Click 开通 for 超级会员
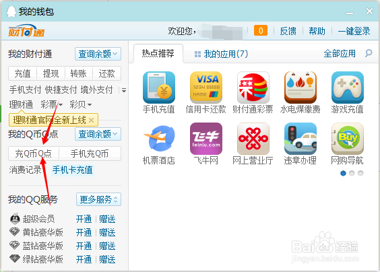Viewport: 380px width, 272px height. tap(84, 219)
